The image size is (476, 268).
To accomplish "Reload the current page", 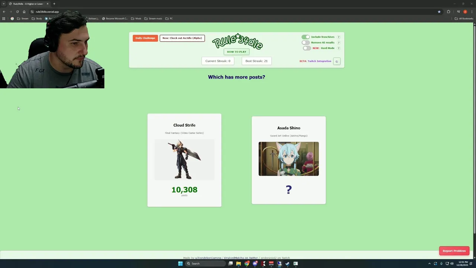I will point(17,12).
